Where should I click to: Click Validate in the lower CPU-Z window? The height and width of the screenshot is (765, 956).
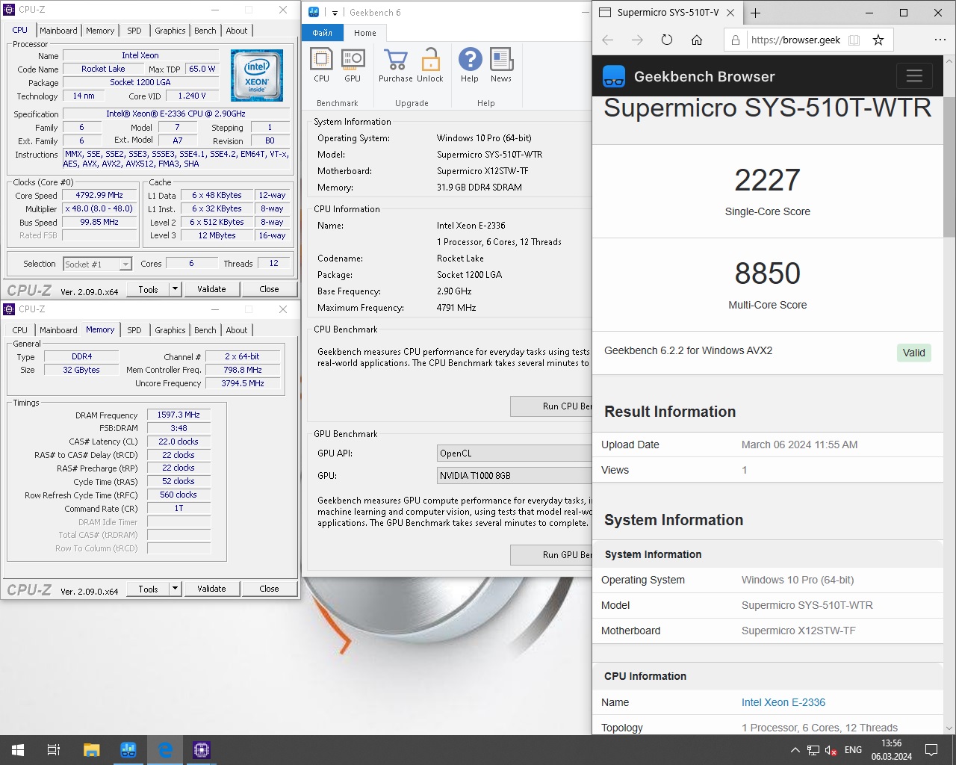[211, 589]
